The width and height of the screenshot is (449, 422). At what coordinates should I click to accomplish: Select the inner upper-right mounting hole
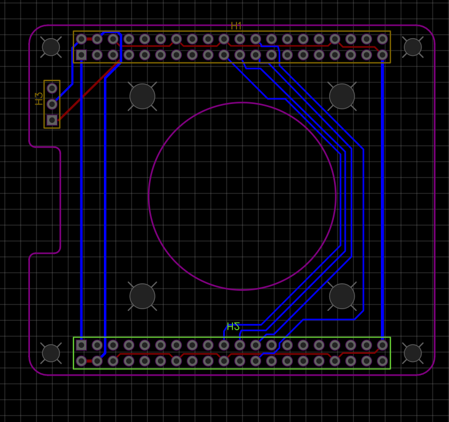click(x=342, y=96)
